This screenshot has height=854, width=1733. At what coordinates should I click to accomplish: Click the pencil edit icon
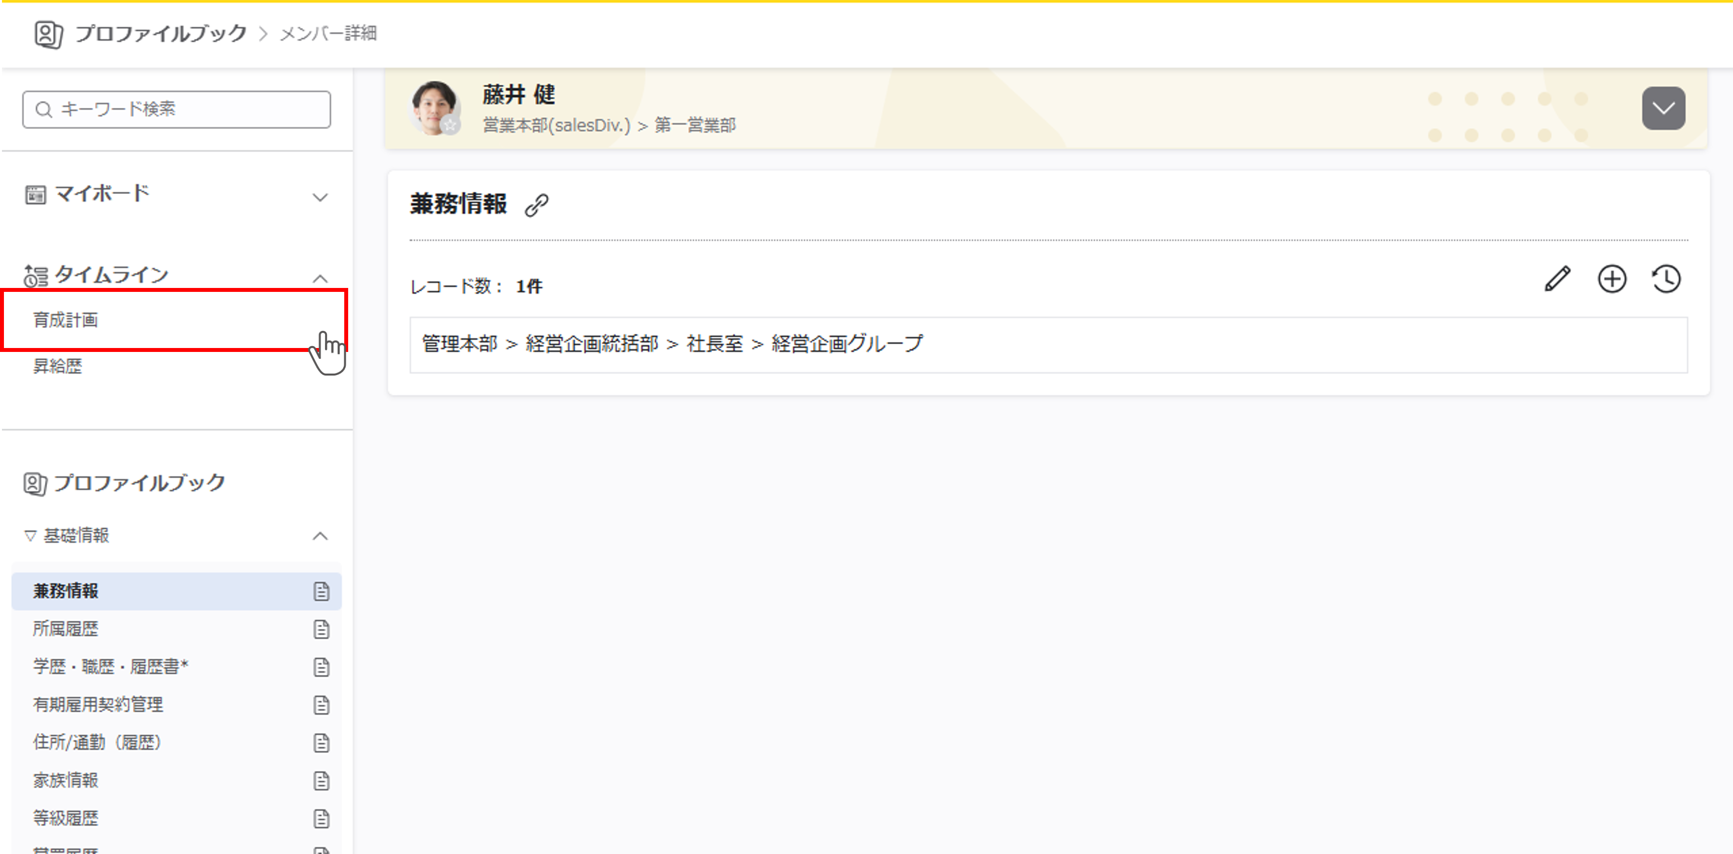(1557, 279)
